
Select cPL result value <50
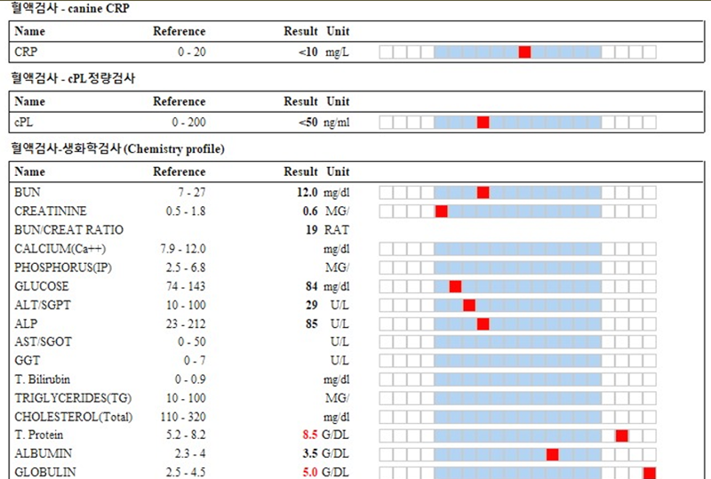(308, 123)
